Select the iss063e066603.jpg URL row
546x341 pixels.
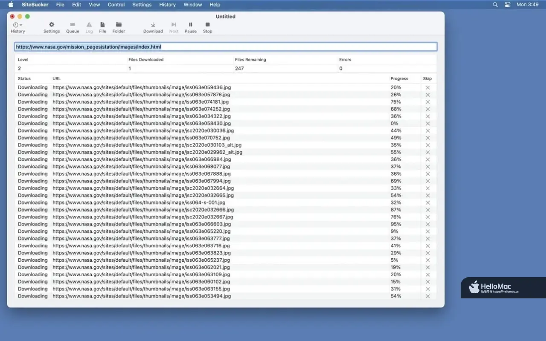(x=226, y=224)
